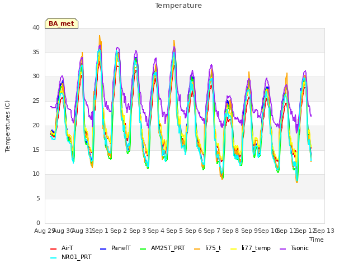358x268 pixels.
Task: Click the Temperatures (C) y-axis title
Action: [7, 126]
